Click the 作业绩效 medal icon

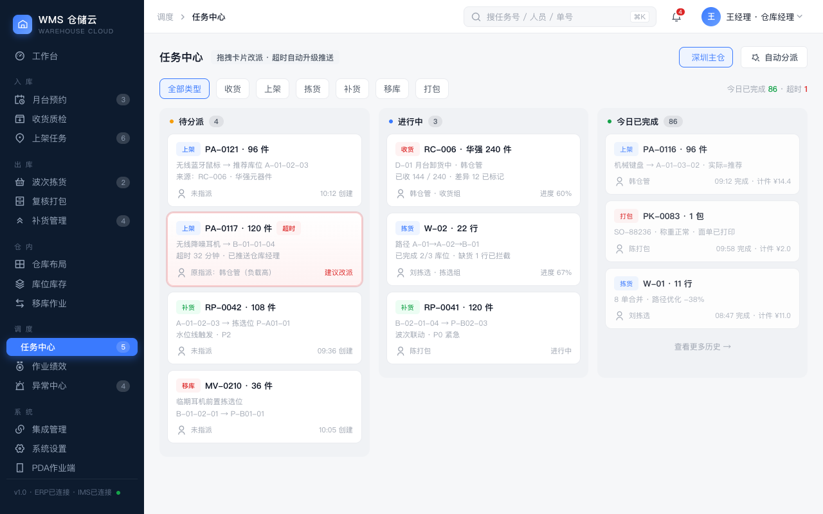click(x=20, y=366)
